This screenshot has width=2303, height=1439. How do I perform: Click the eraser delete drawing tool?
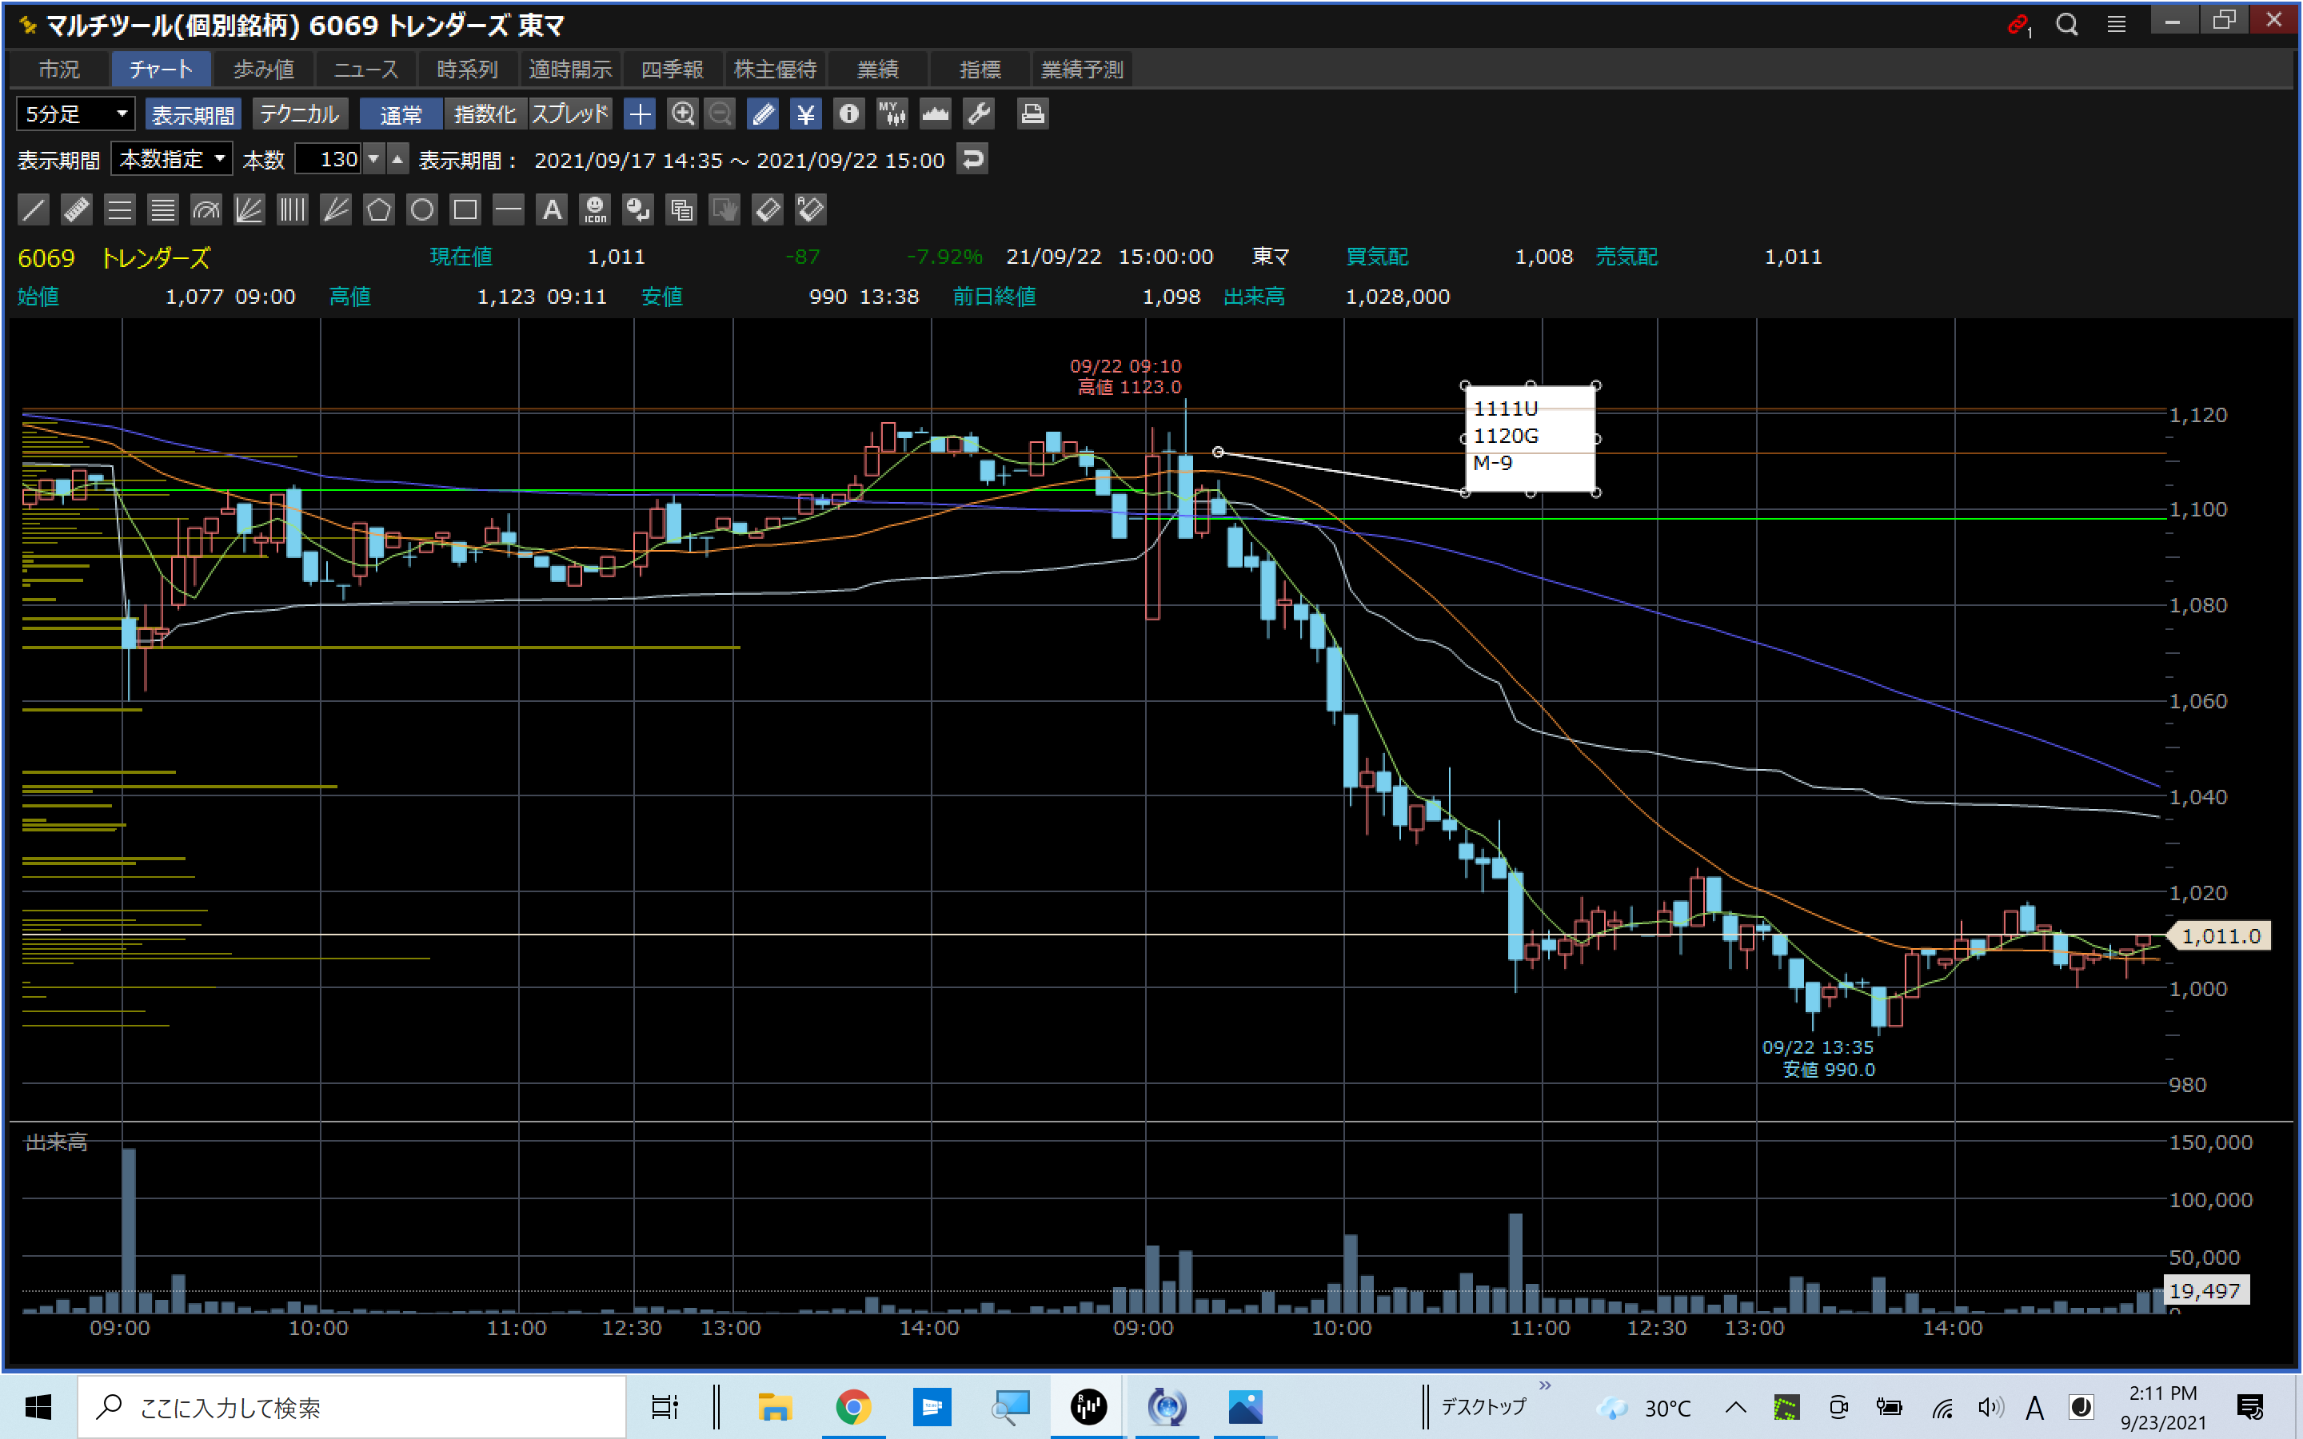(767, 209)
